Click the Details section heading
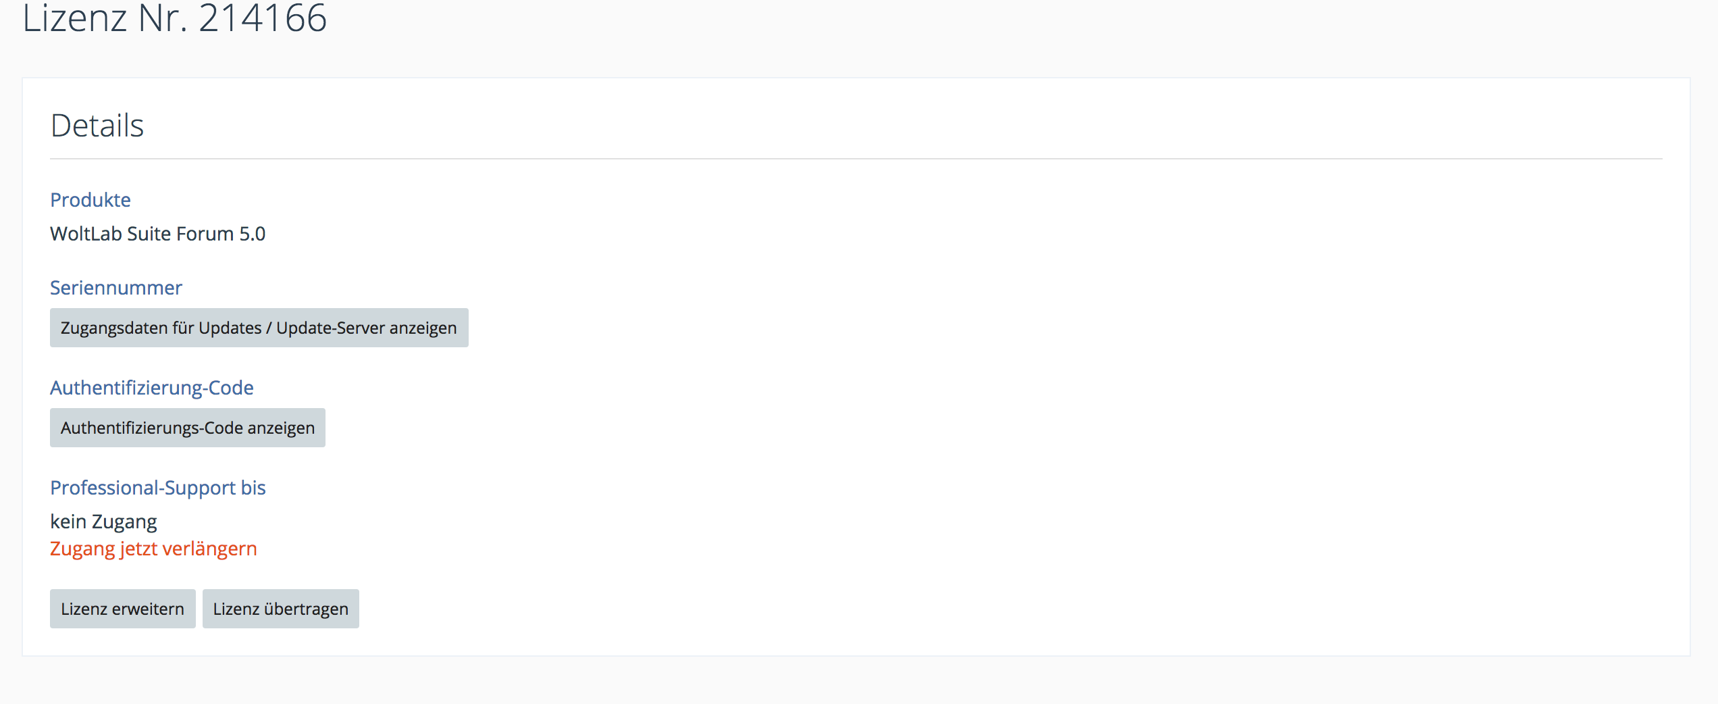This screenshot has height=704, width=1718. click(97, 126)
